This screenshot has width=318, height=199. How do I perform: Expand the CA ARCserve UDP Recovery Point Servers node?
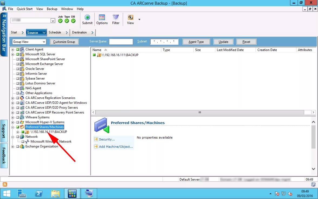[12, 113]
